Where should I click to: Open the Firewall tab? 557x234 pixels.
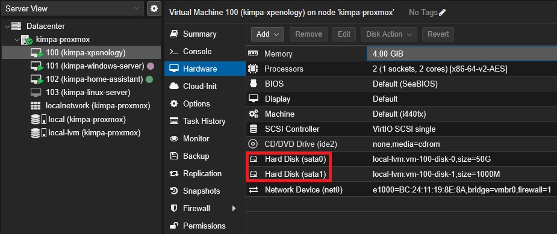(x=205, y=208)
